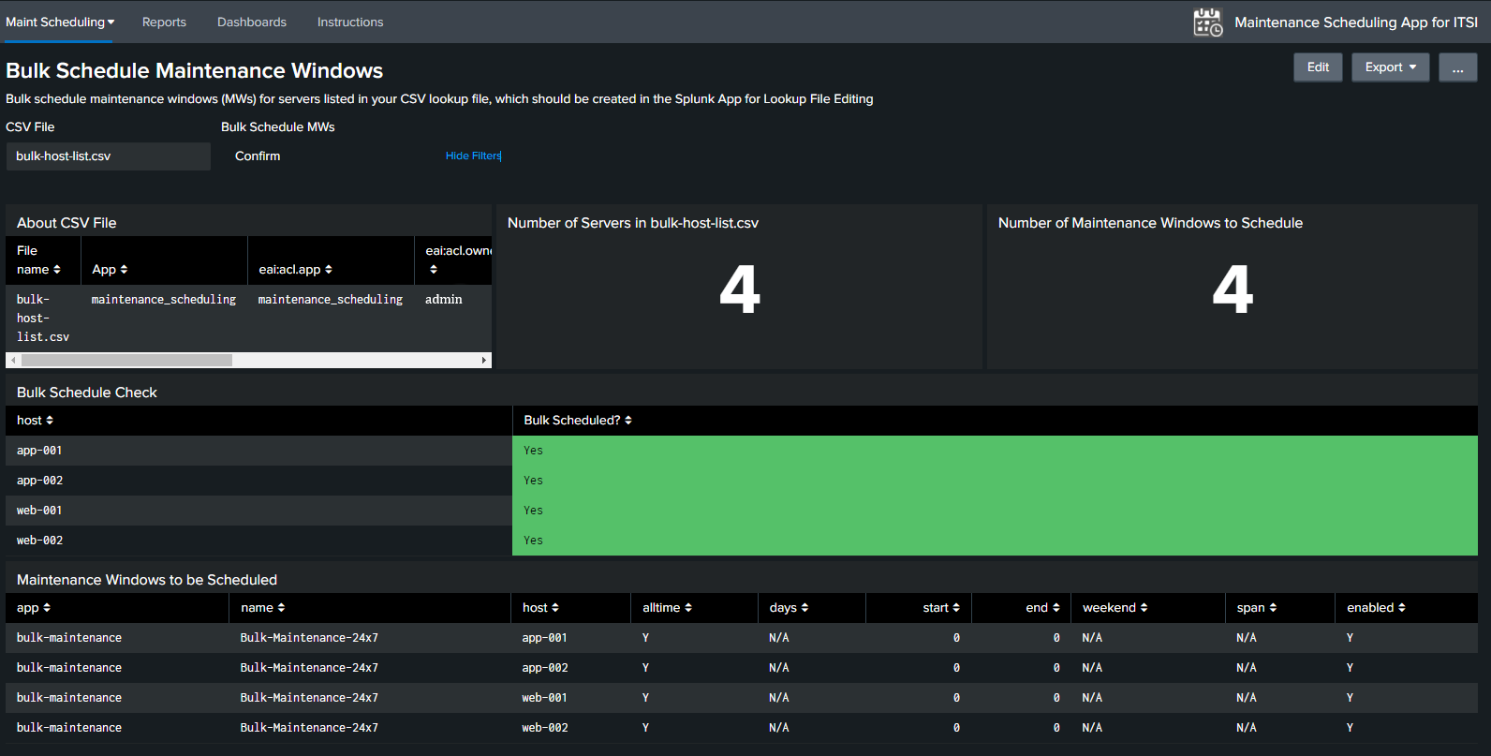Screen dimensions: 1491x756
Task: Sort Maintenance Windows by app column
Action: point(34,608)
